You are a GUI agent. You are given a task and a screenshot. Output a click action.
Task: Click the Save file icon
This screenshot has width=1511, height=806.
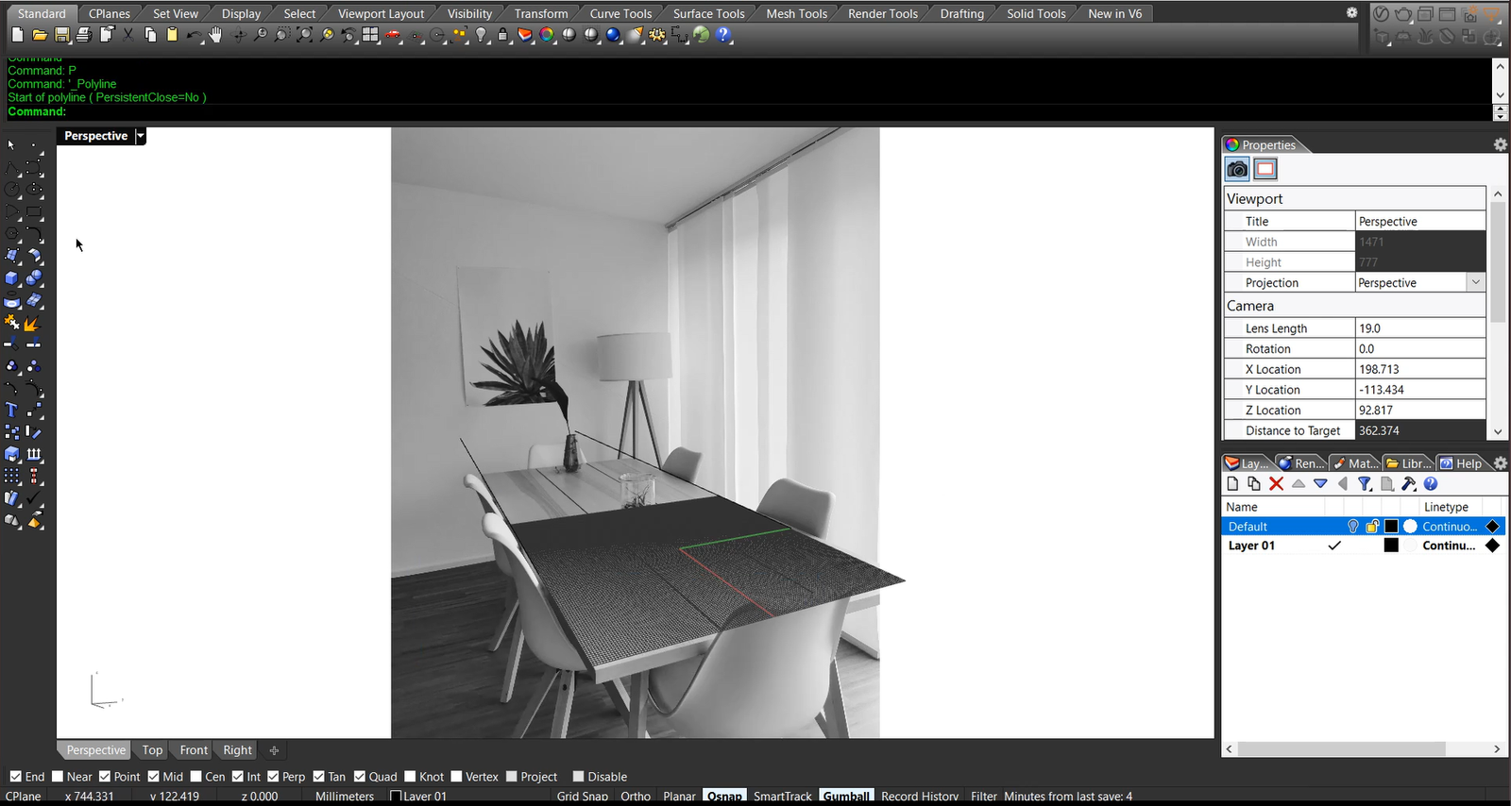coord(61,35)
